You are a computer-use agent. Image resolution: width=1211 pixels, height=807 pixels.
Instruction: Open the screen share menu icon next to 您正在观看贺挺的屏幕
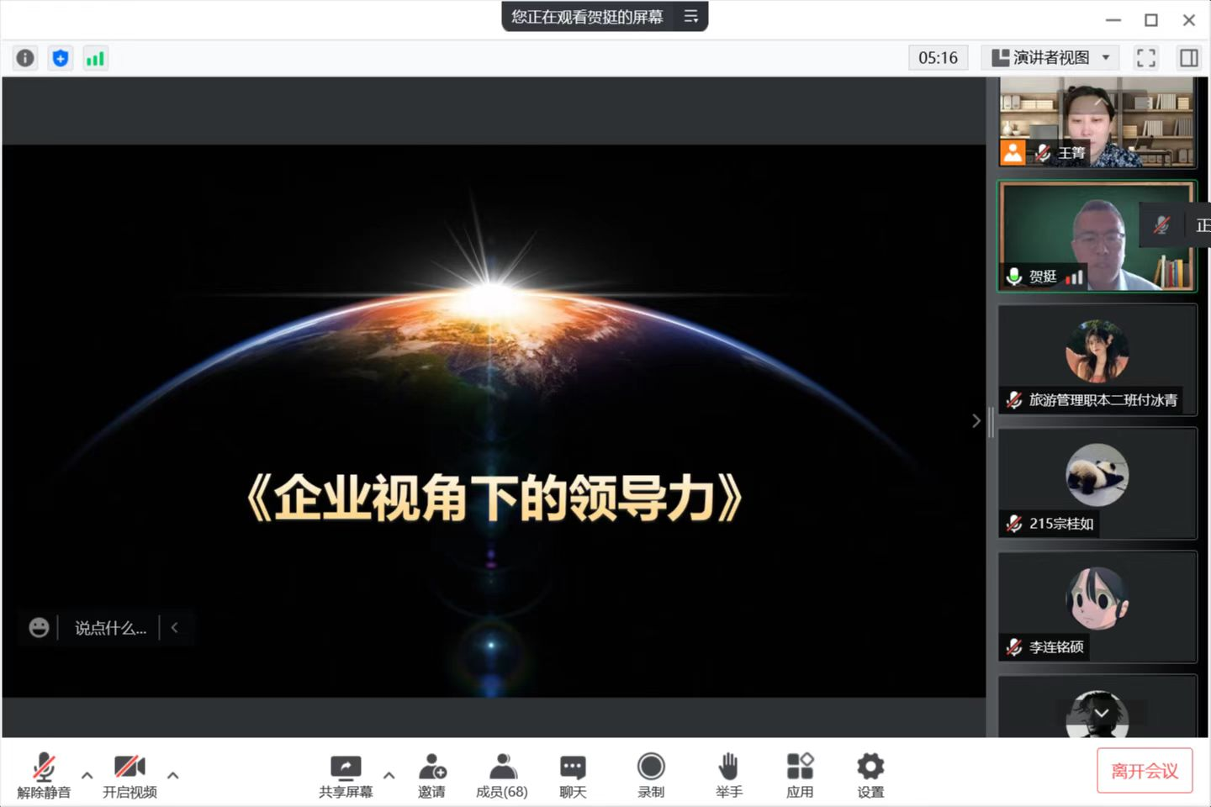point(690,16)
